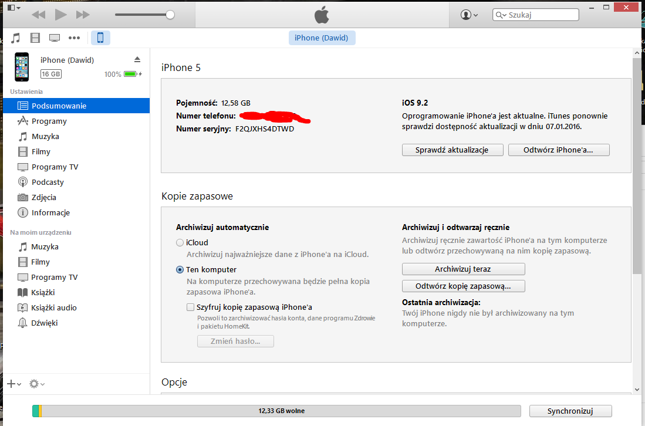Screen dimensions: 645x426
Task: Click the Odtwórz iPhone'a button
Action: 559,150
